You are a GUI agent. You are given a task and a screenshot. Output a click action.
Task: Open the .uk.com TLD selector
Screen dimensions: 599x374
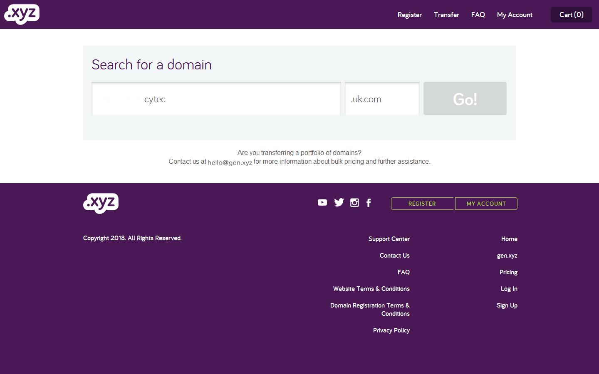(382, 98)
